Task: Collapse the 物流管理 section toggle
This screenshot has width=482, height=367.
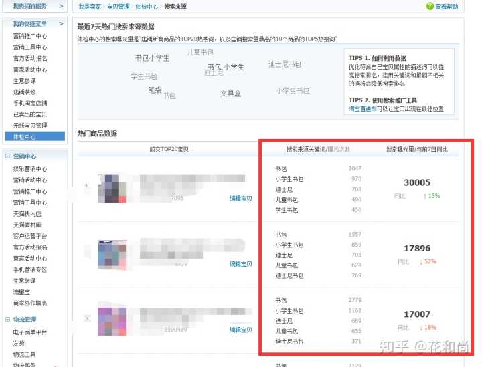Action: [7, 319]
